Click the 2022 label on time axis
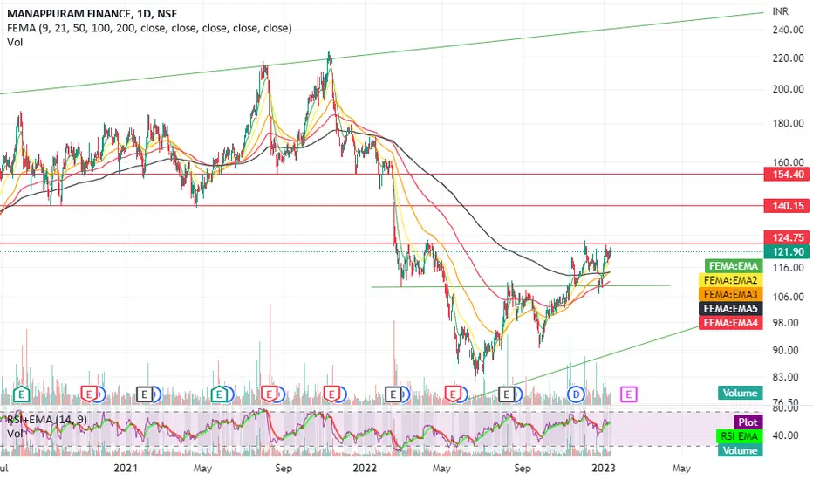813x480 pixels. tap(365, 468)
